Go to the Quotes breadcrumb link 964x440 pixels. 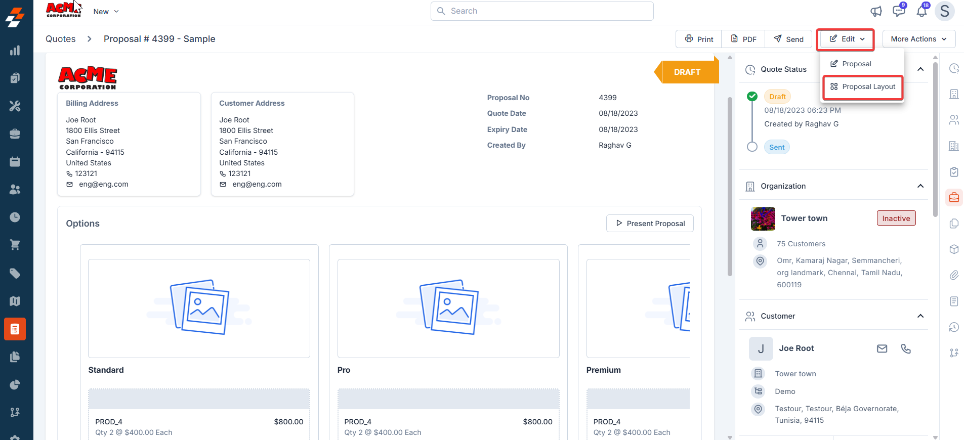61,39
